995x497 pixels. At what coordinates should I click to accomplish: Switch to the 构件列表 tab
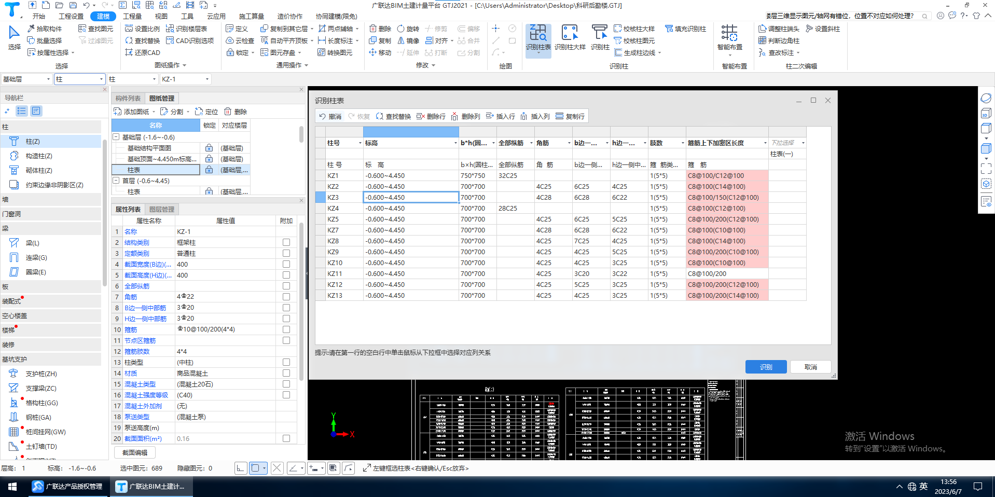pyautogui.click(x=128, y=98)
